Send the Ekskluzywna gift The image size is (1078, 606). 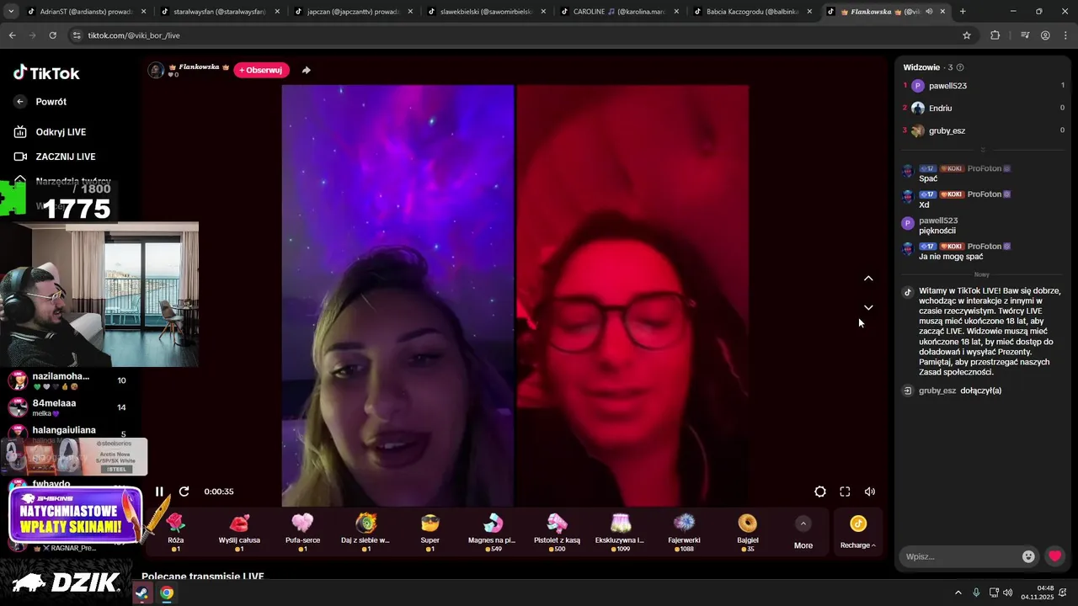[620, 532]
